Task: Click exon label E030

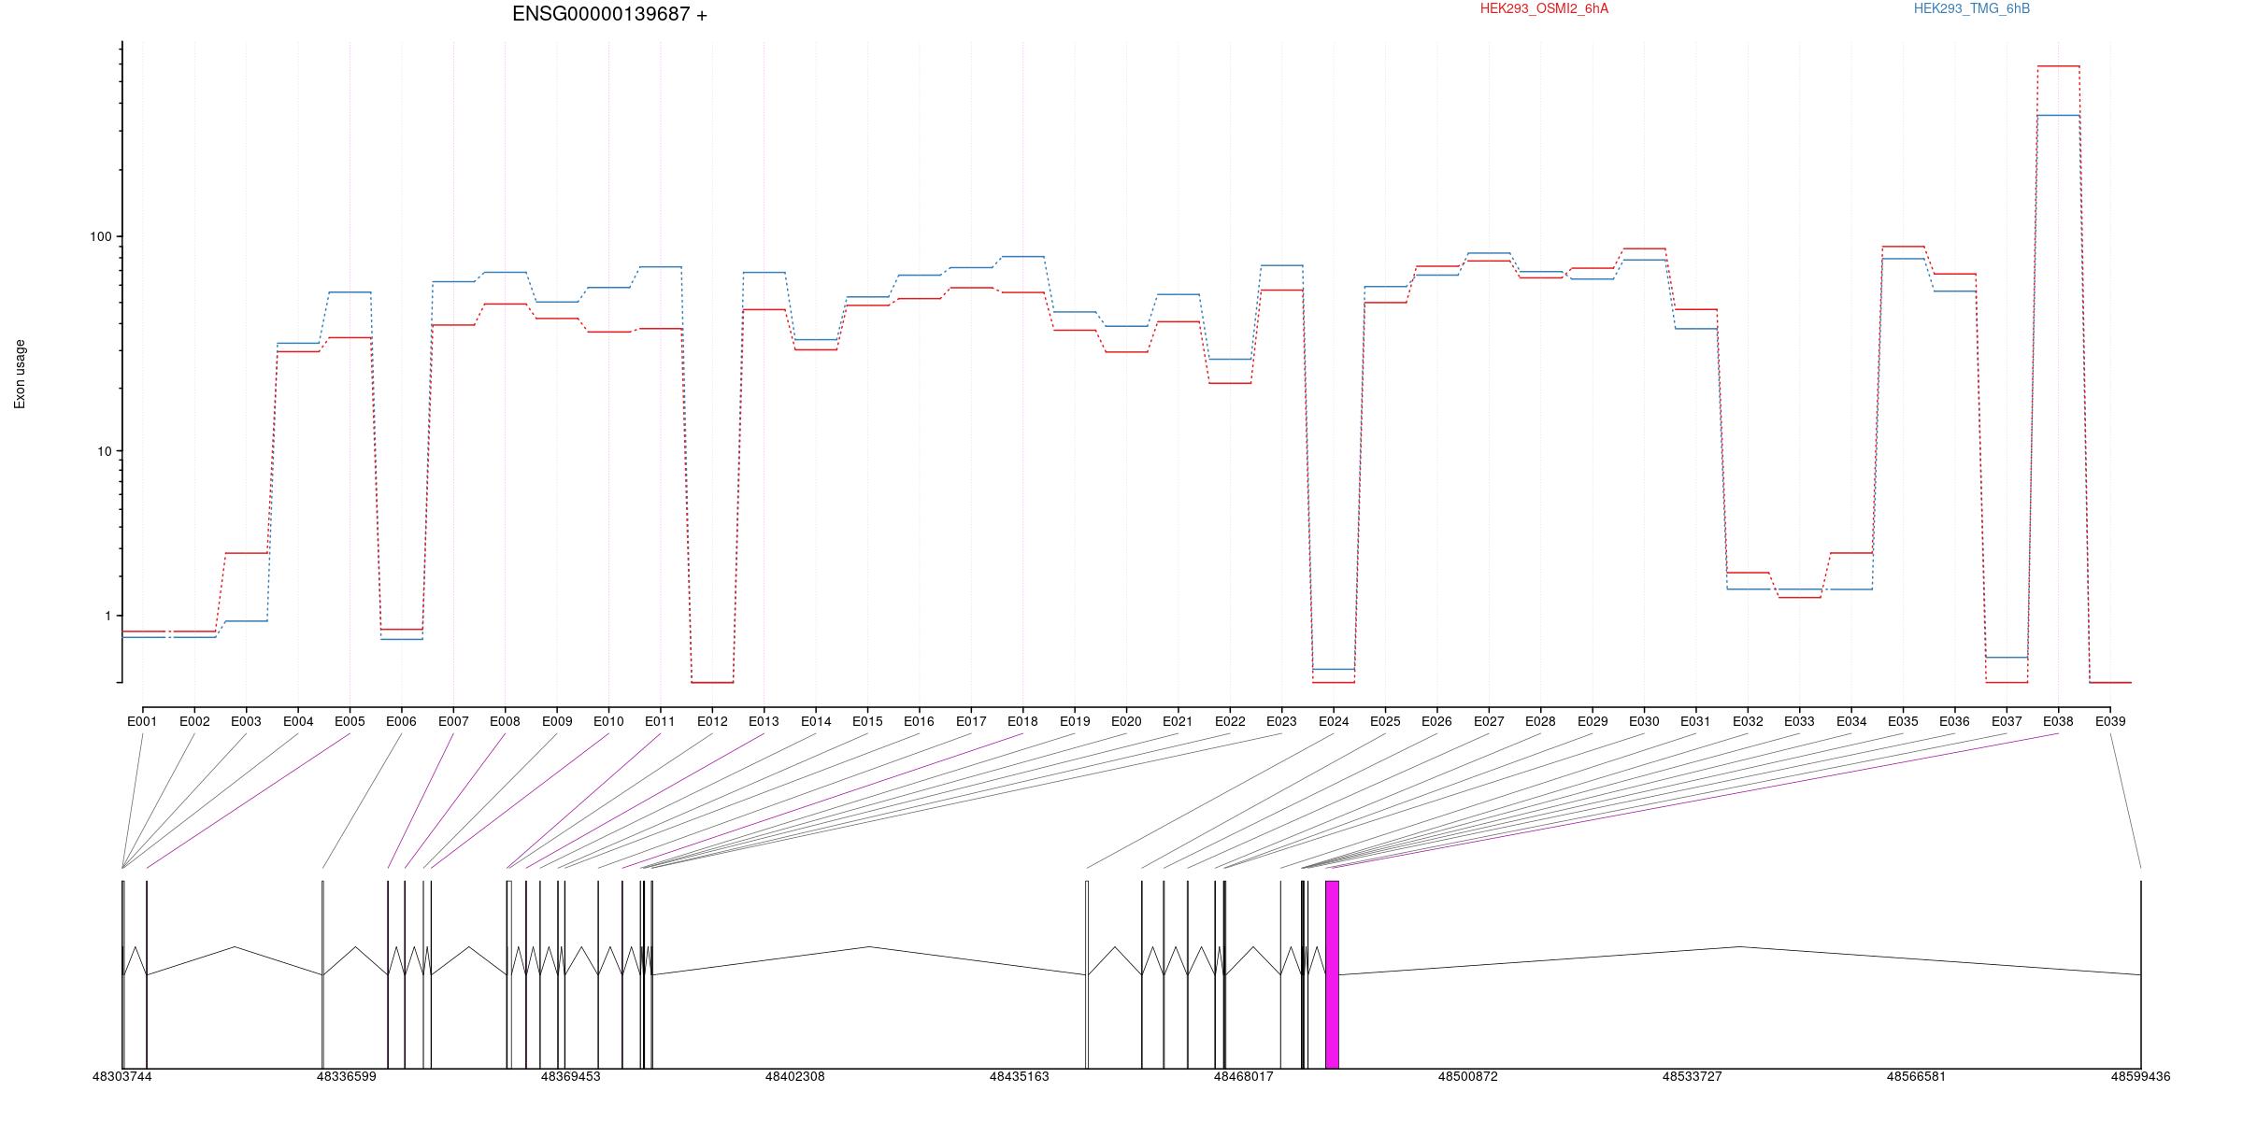Action: [x=1644, y=721]
